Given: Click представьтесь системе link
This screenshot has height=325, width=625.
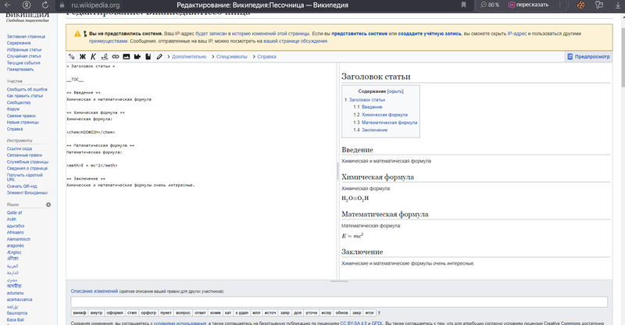Looking at the screenshot, I should pyautogui.click(x=359, y=34).
